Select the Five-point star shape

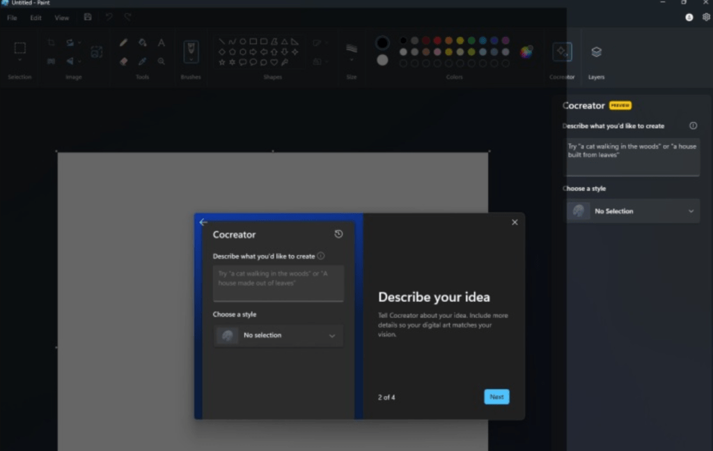pos(222,62)
